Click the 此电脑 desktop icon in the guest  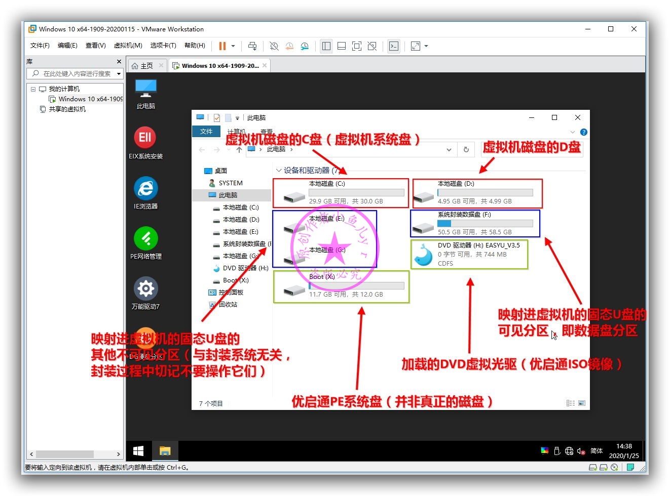coord(146,94)
